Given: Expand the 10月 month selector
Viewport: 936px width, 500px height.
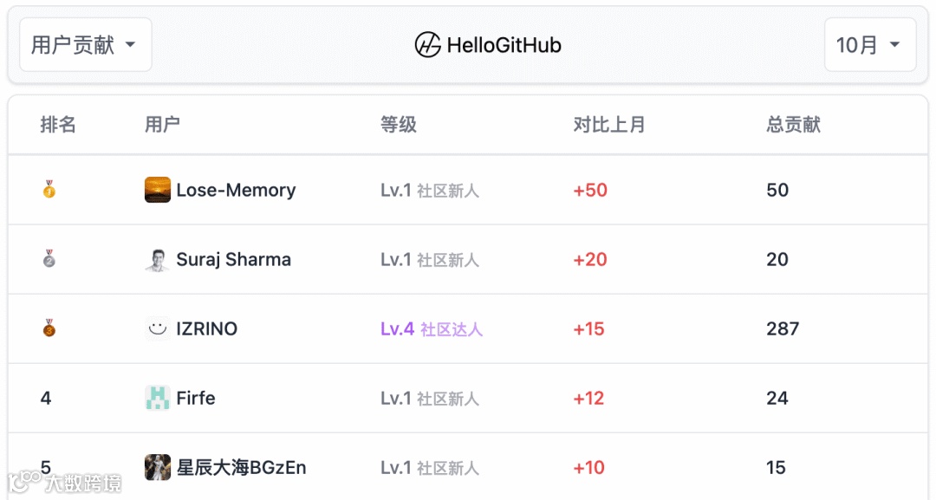Looking at the screenshot, I should click(x=869, y=45).
